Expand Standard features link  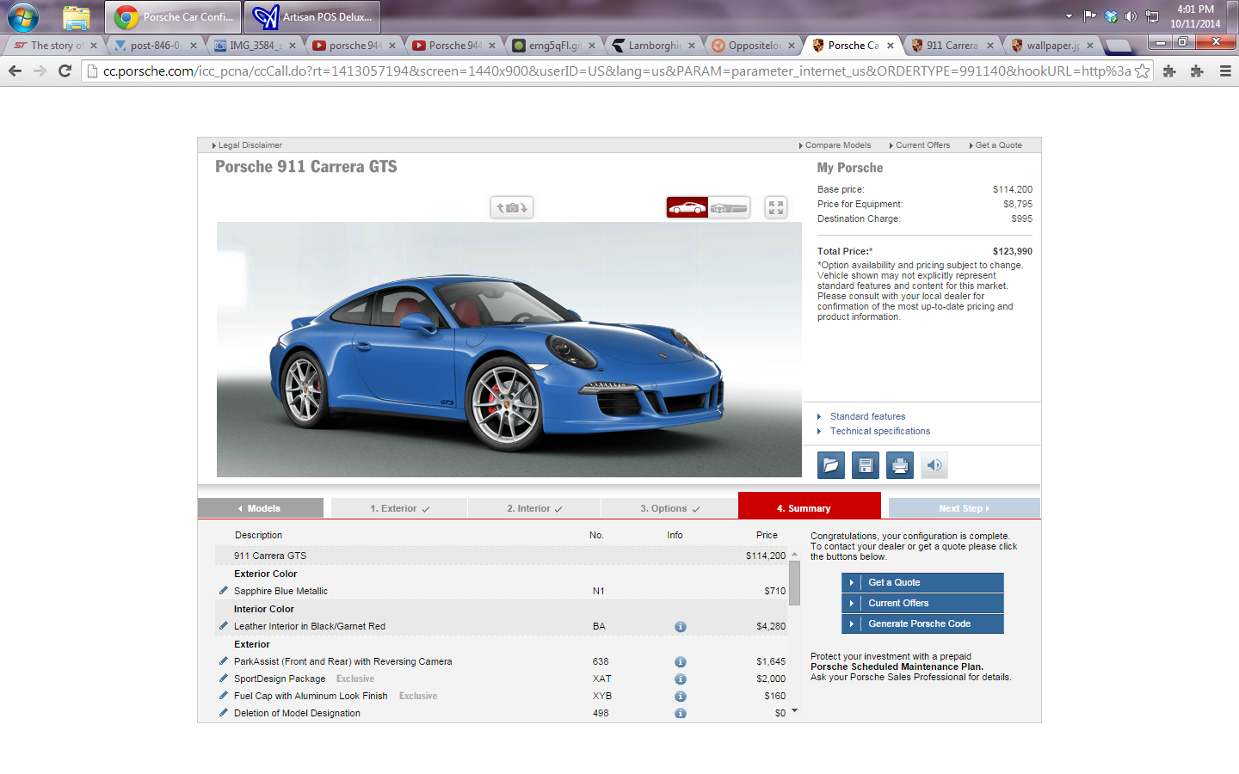867,416
